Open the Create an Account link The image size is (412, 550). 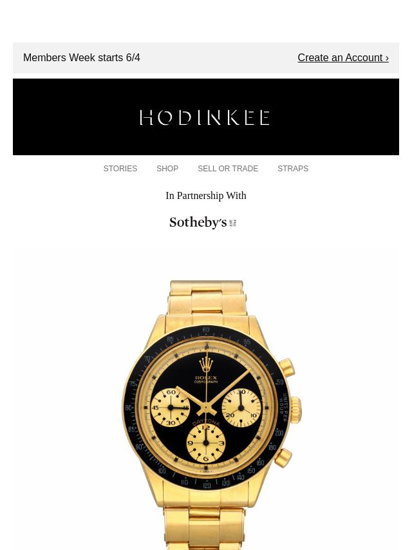pyautogui.click(x=343, y=57)
